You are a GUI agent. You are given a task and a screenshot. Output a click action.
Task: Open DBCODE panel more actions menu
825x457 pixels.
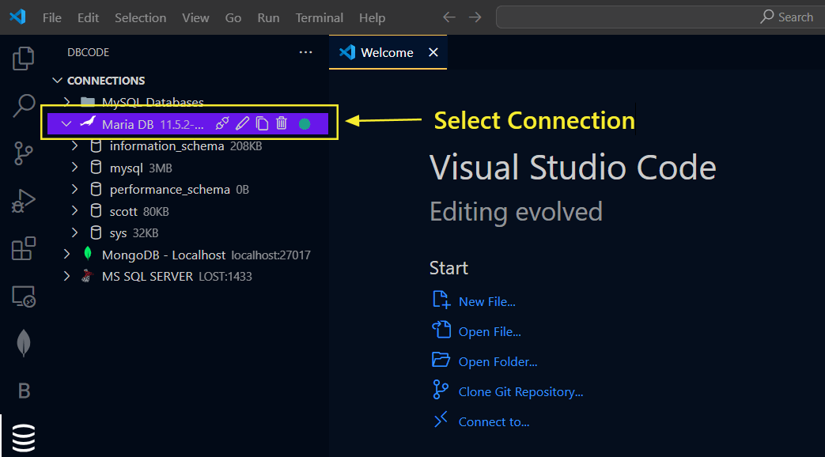[x=305, y=52]
